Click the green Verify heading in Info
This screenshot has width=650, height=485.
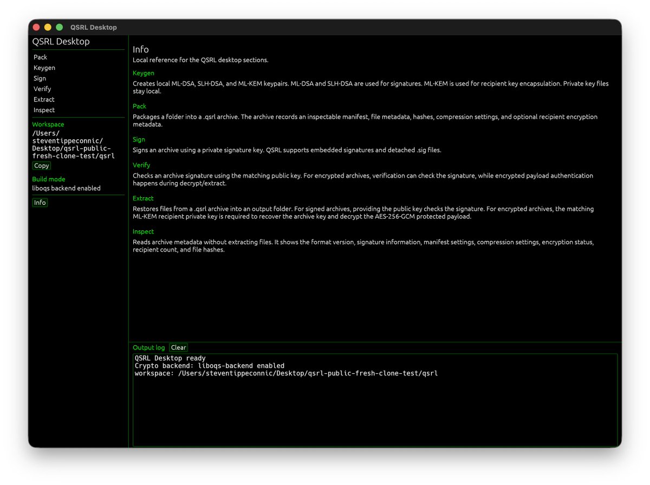coord(141,165)
